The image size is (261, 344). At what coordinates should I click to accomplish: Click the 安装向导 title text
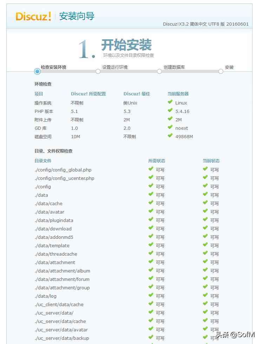coord(77,16)
